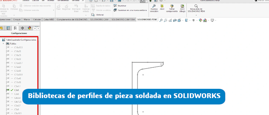Click Zoom to Fit magnifier icon

point(161,20)
